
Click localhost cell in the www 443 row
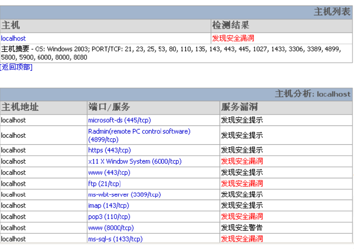tap(13, 172)
